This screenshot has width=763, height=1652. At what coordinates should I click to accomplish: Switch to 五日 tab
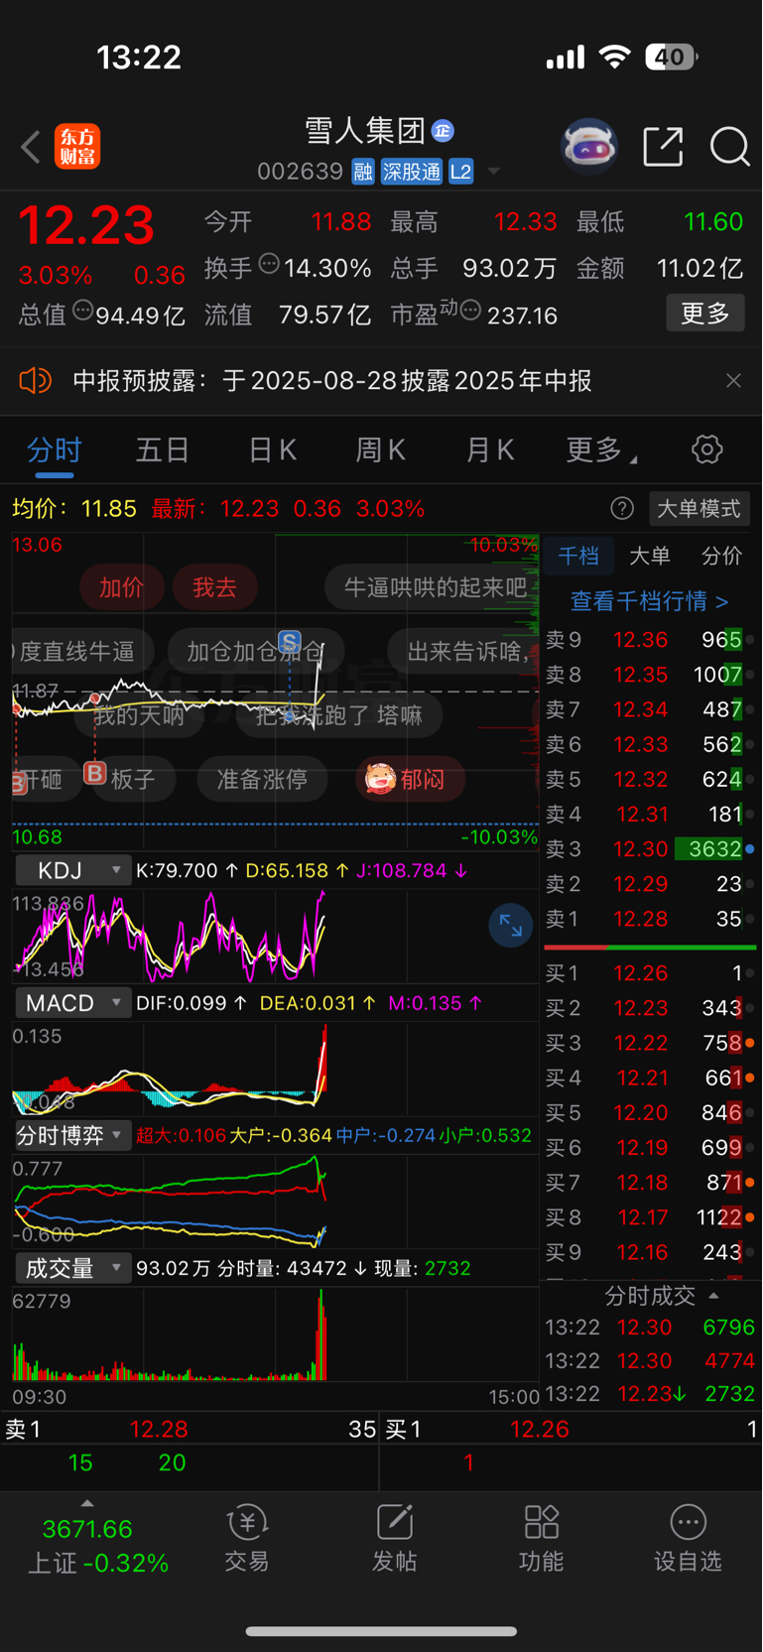tap(163, 450)
